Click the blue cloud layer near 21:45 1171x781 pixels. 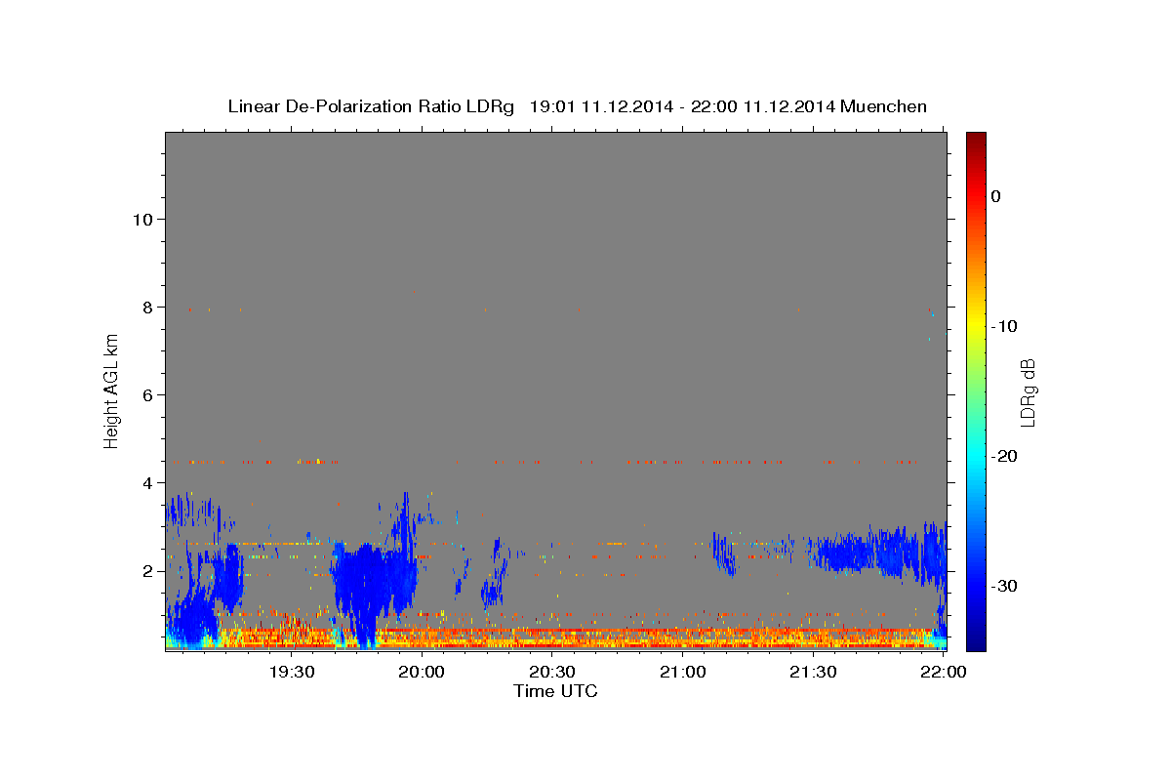pos(878,555)
